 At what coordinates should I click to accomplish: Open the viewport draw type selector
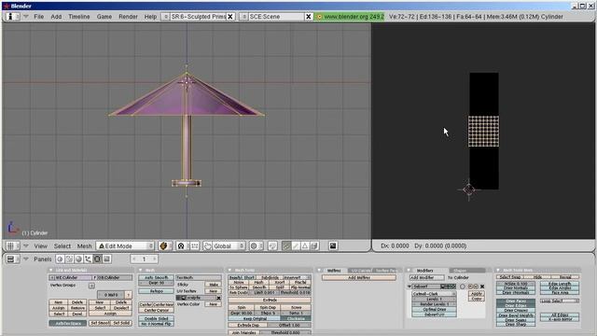165,246
